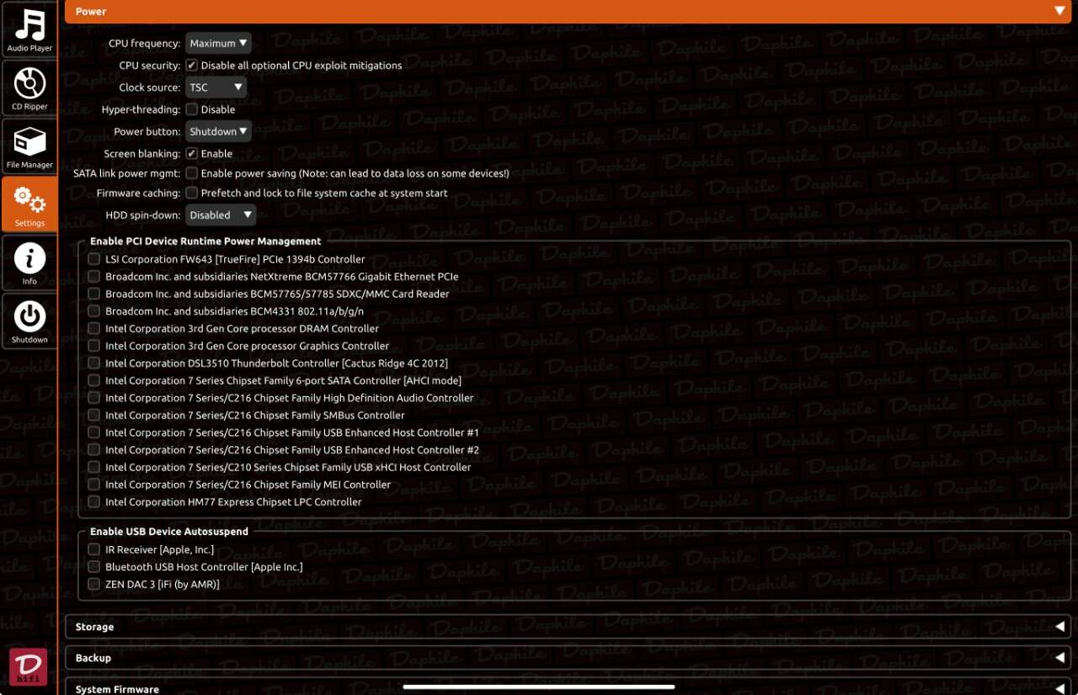Open the CPU frequency dropdown
1078x695 pixels.
[218, 43]
